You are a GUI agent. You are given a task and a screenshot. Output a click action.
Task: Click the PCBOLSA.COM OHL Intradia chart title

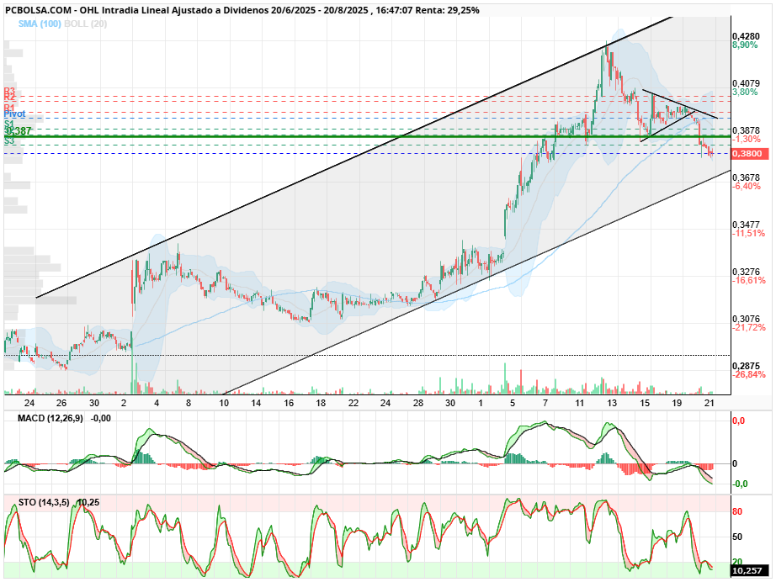pos(242,10)
